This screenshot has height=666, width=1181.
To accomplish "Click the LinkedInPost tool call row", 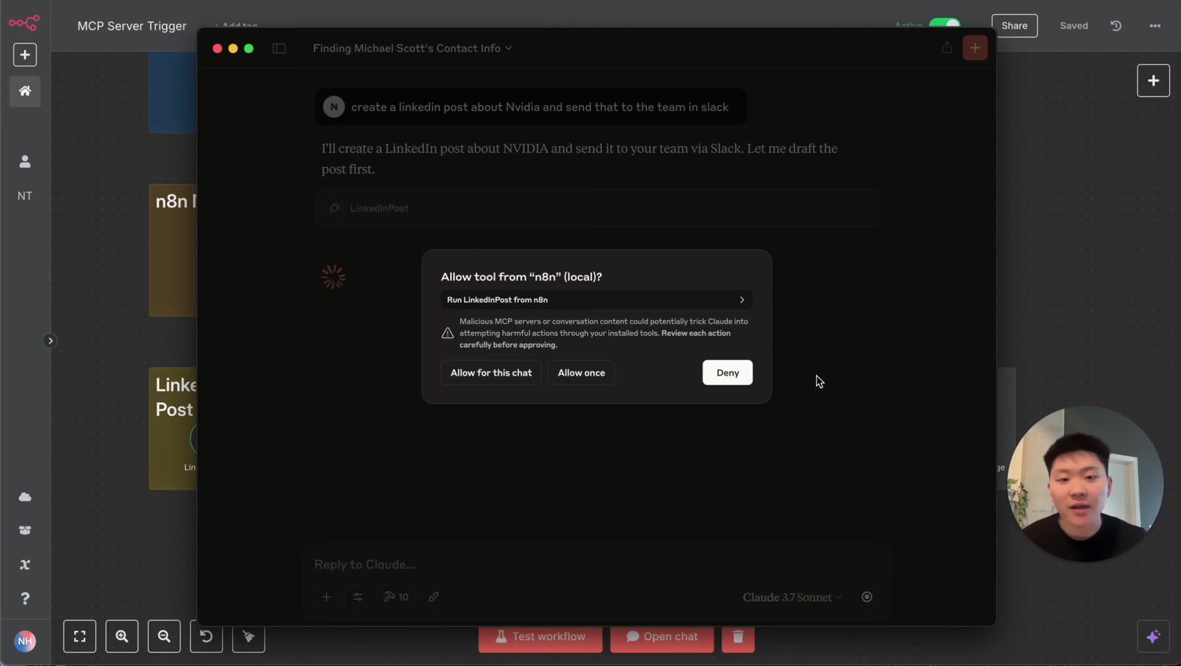I will (597, 208).
